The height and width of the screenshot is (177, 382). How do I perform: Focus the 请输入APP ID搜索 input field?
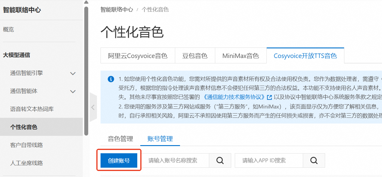click(x=269, y=160)
